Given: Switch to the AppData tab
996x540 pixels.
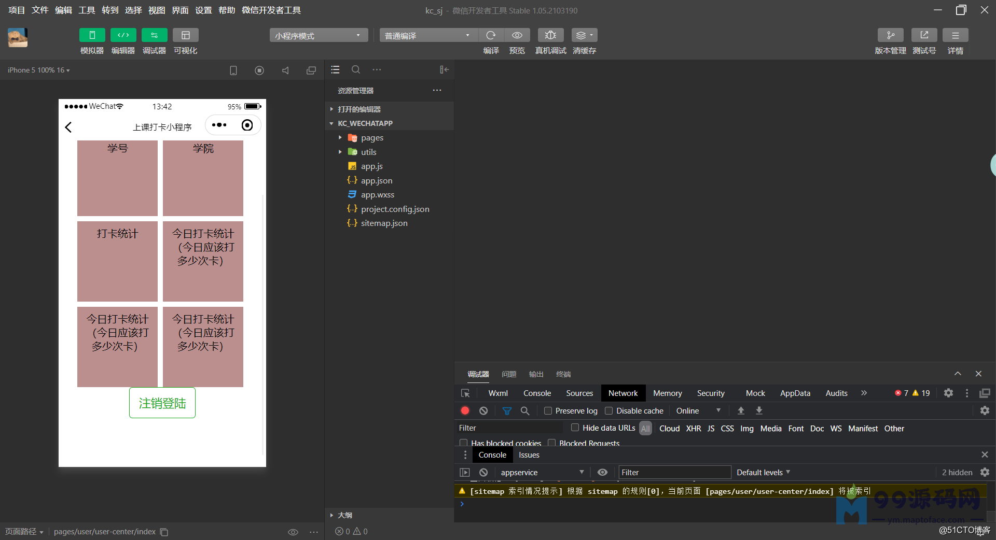Looking at the screenshot, I should click(x=795, y=393).
